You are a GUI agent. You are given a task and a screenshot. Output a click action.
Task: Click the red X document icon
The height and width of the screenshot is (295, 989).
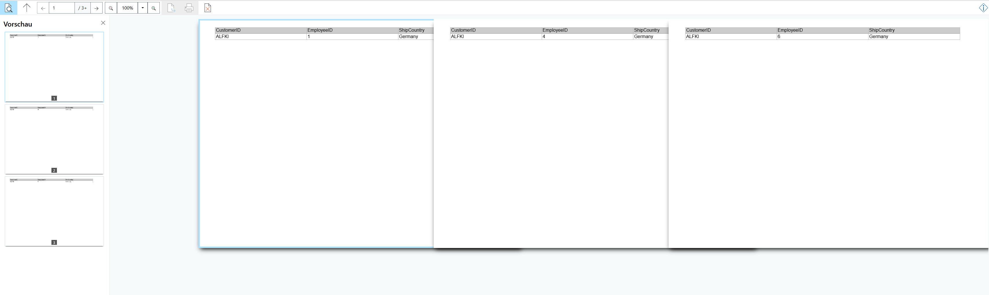208,8
